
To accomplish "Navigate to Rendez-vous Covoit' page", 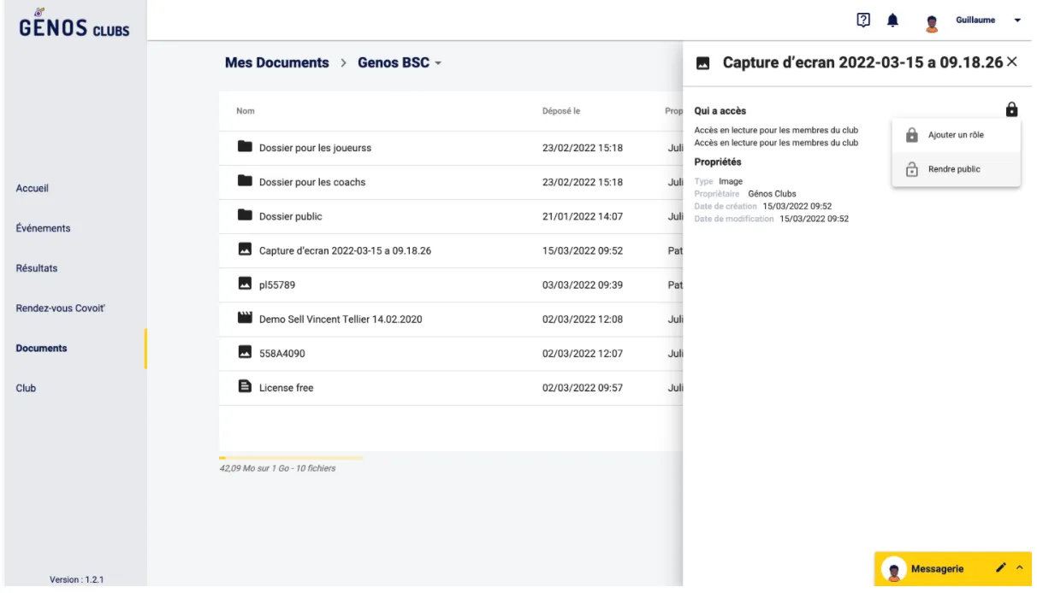I will click(x=60, y=308).
